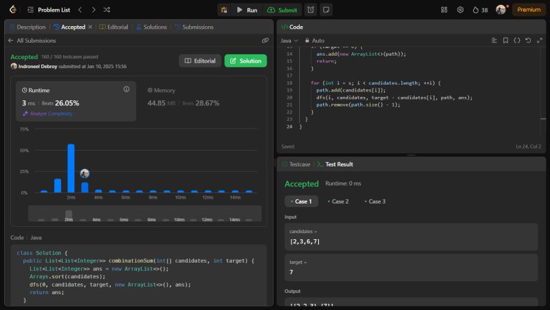
Task: Switch to the Description tab
Action: [x=27, y=27]
